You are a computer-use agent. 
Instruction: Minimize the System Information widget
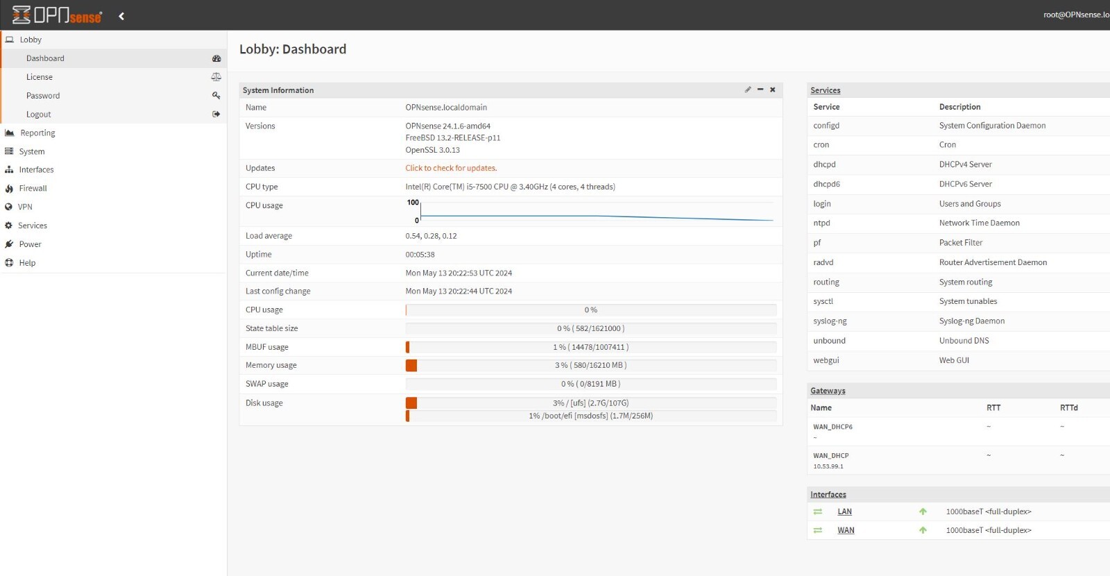click(x=760, y=90)
